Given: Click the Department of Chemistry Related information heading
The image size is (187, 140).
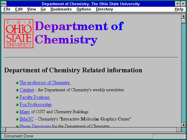Looking at the screenshot, I should [73, 70].
